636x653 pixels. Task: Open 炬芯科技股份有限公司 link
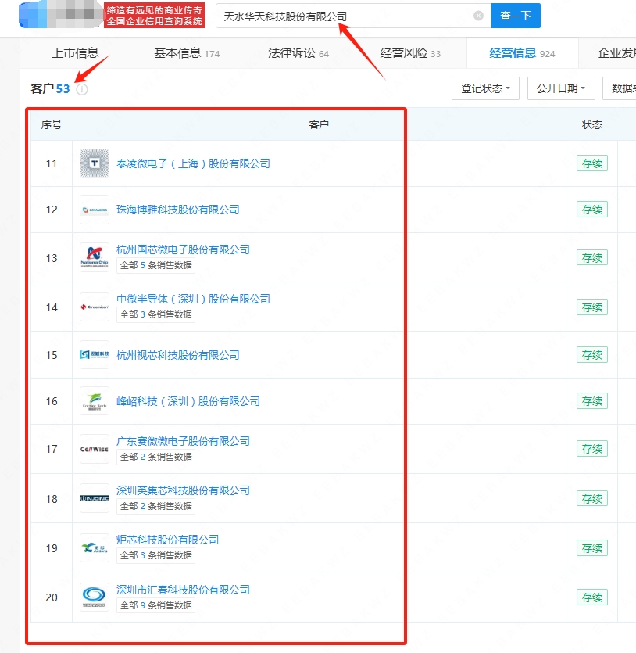pyautogui.click(x=167, y=540)
